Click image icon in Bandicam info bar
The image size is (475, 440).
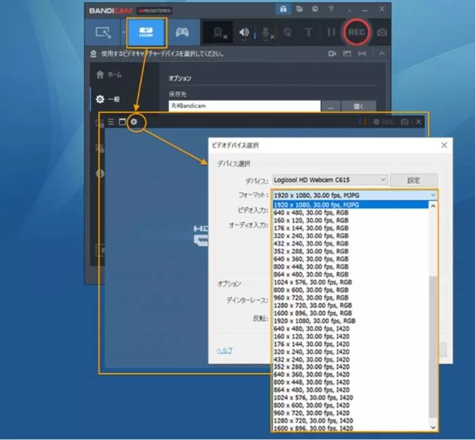(x=347, y=54)
